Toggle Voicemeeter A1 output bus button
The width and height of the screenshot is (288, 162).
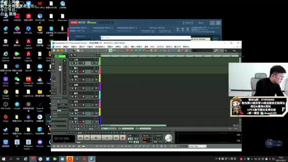(177, 30)
